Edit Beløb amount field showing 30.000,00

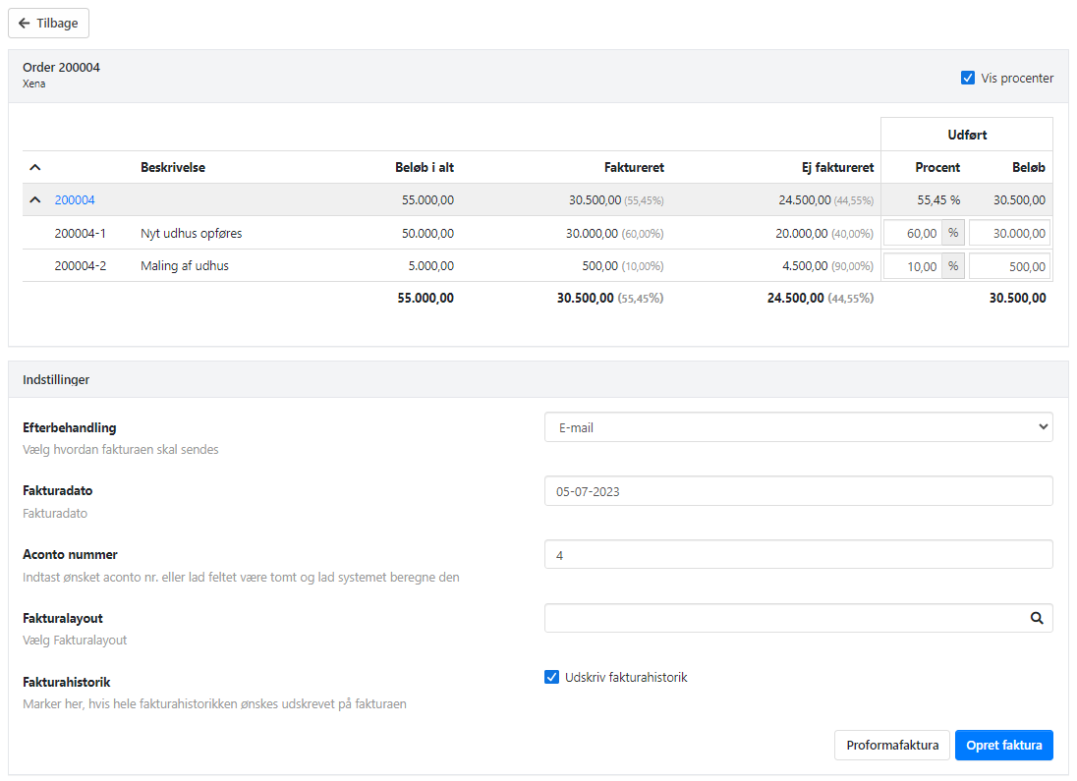click(x=1009, y=233)
